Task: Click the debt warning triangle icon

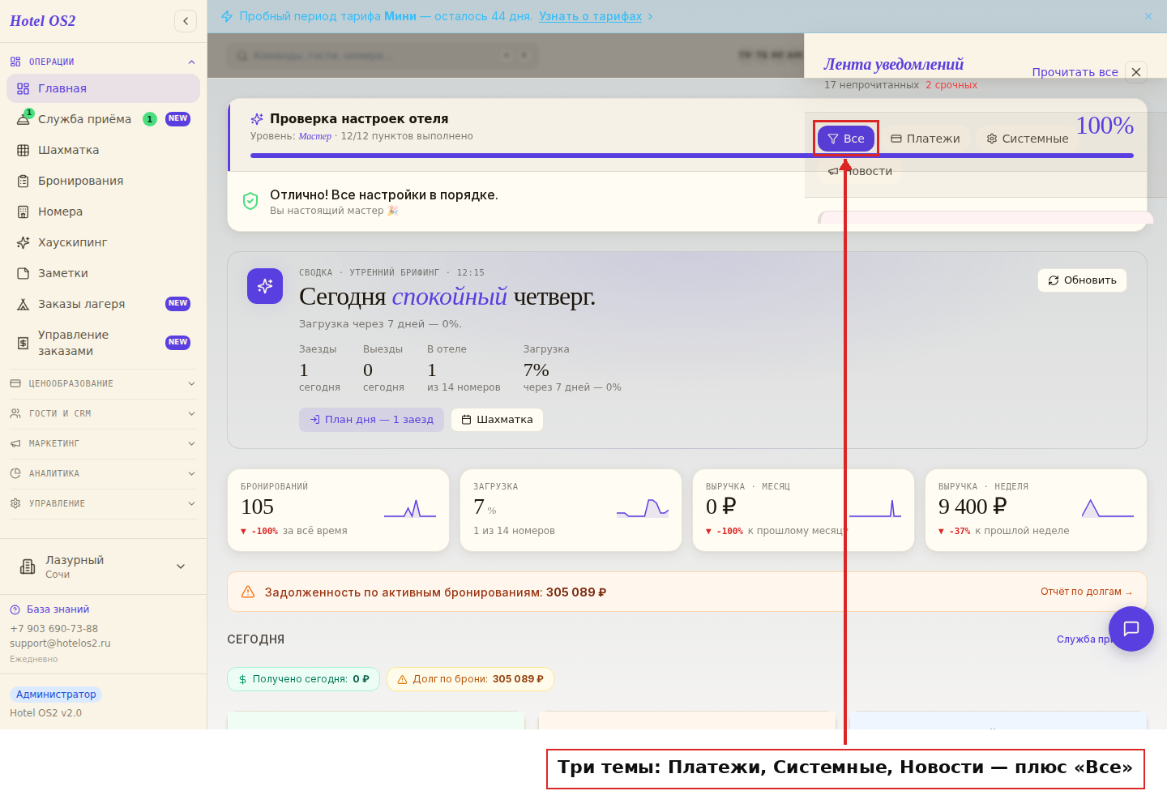Action: coord(248,592)
